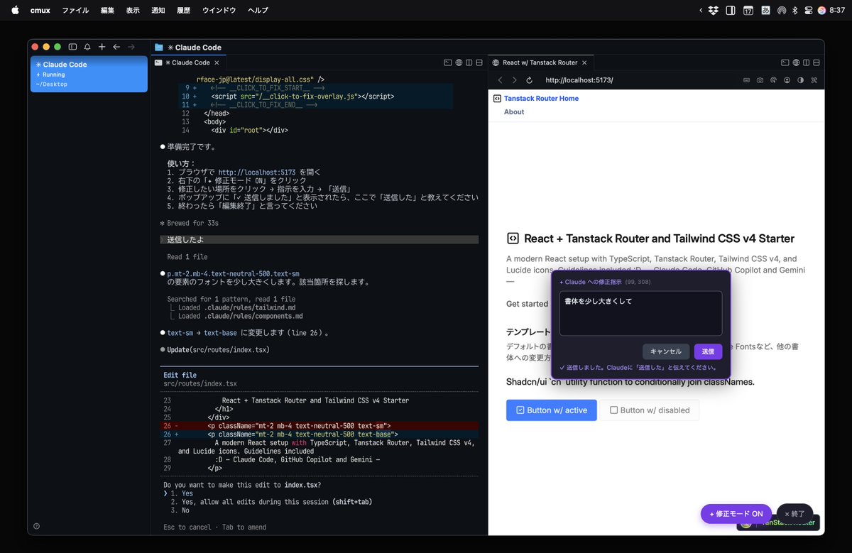Select Claude Code workspace in sidebar

pyautogui.click(x=89, y=74)
